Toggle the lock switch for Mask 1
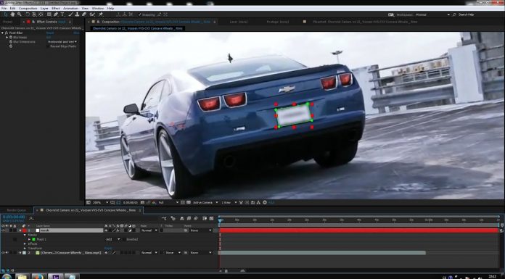Viewport: 505px width, 279px height. [15, 239]
